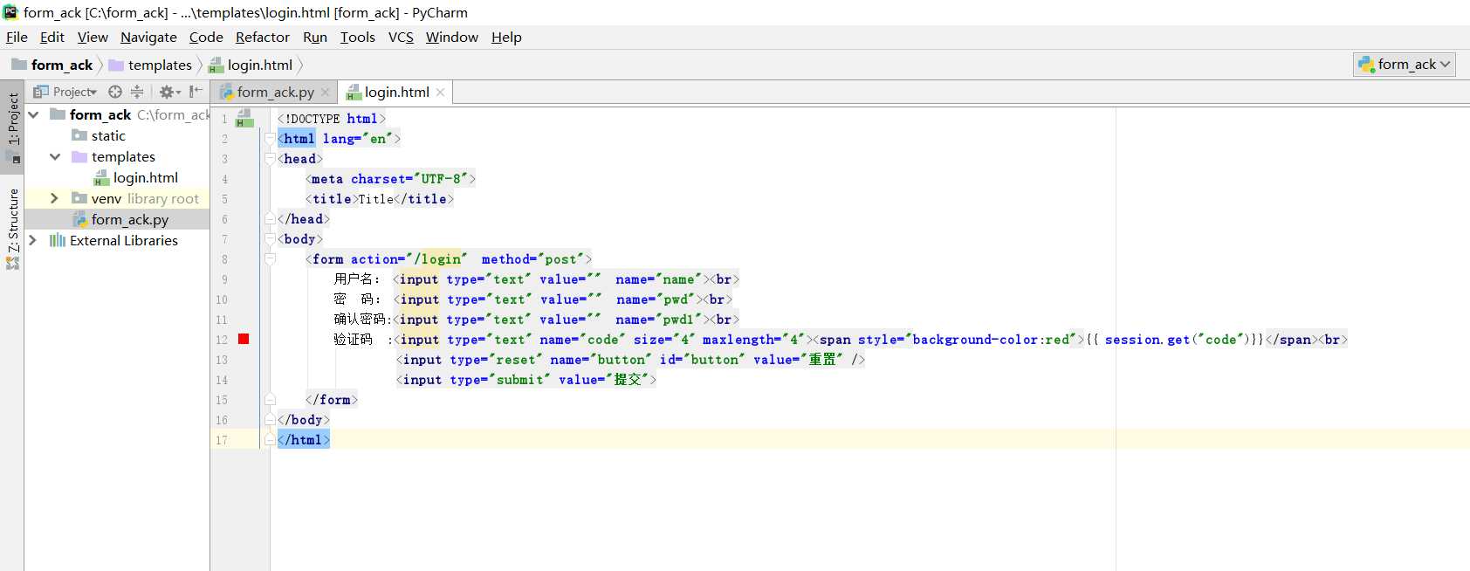Close the login.html editor tab

tap(441, 93)
